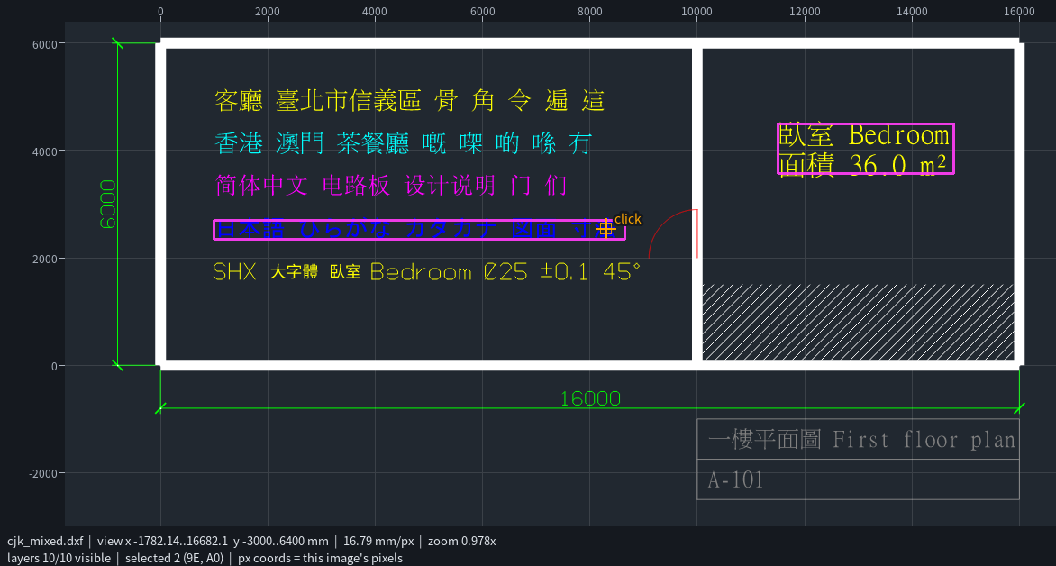Viewport: 1056px width, 566px height.
Task: Select the yellow 客廳 臺北市信義區 text line
Action: tap(409, 101)
